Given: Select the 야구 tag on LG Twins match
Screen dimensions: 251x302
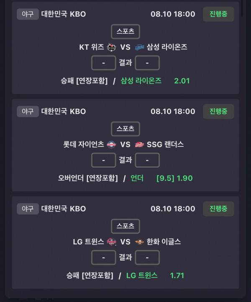Looking at the screenshot, I should [x=28, y=209].
